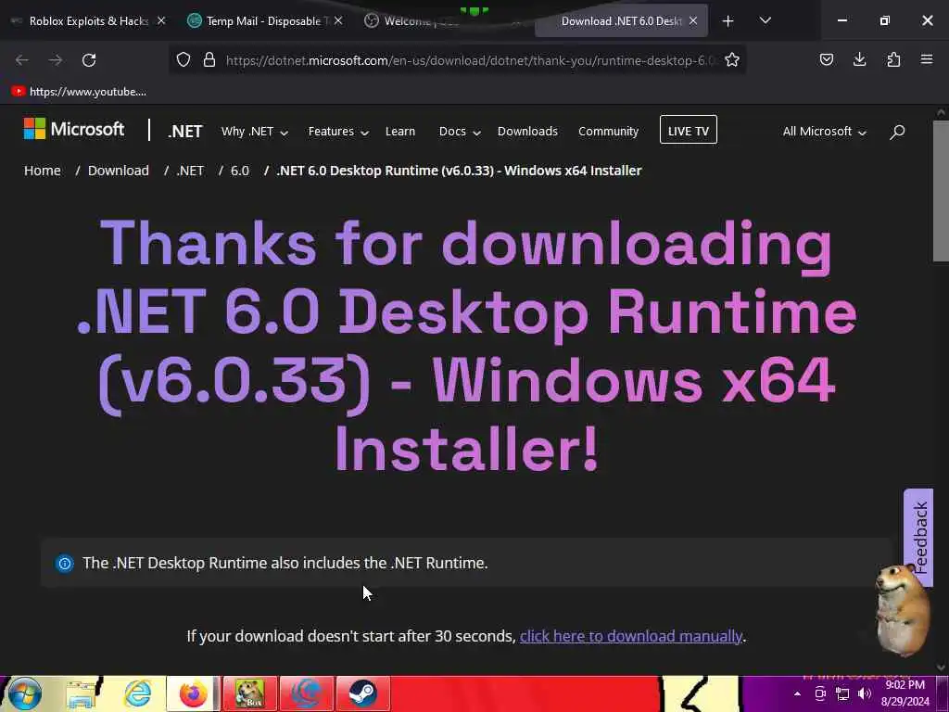The width and height of the screenshot is (949, 712).
Task: Close the Download .NET 6.0 tab
Action: coord(693,20)
